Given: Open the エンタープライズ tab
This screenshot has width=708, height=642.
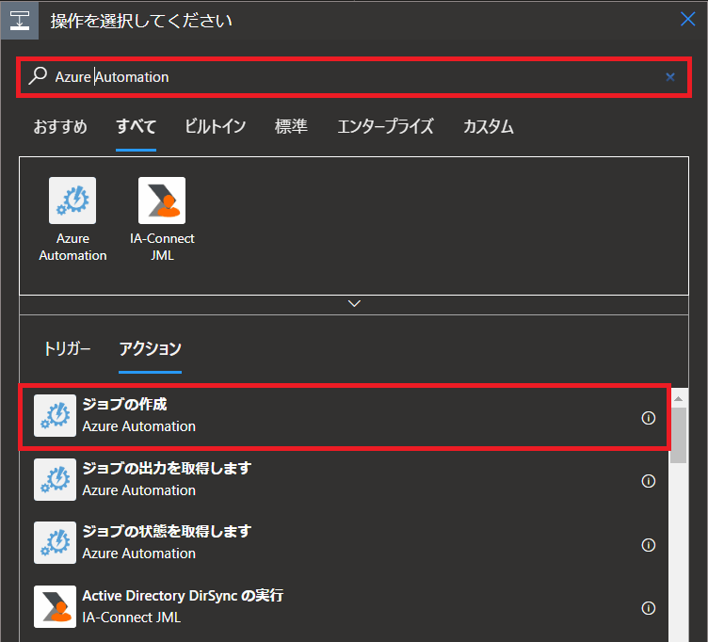Looking at the screenshot, I should 385,127.
